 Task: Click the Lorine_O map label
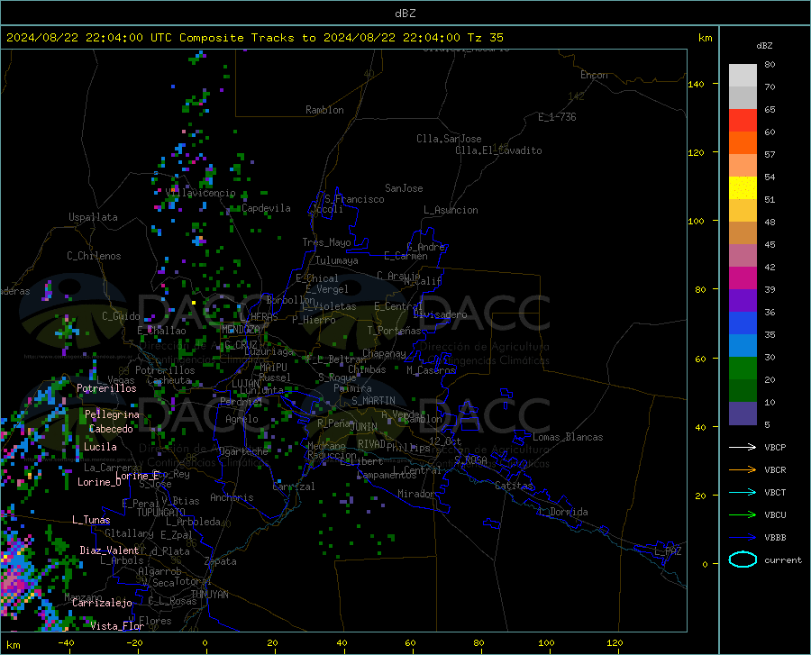99,482
